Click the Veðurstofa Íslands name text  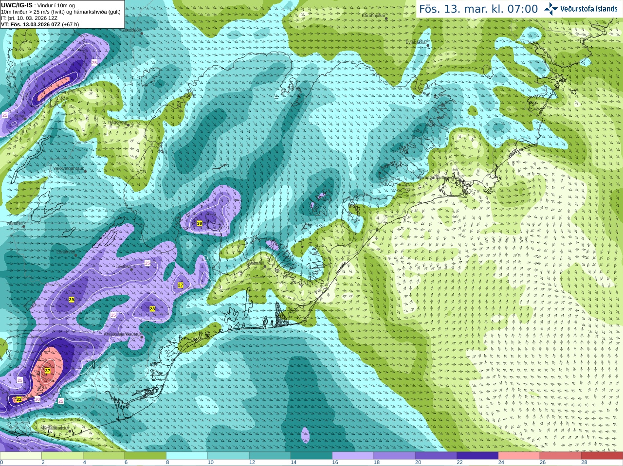[x=589, y=9]
